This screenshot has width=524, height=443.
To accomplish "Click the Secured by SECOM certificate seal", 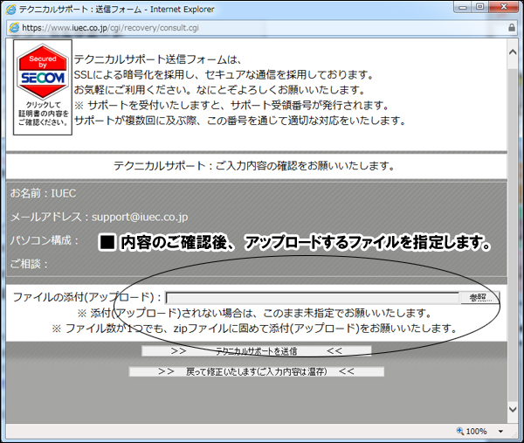I will (x=43, y=87).
